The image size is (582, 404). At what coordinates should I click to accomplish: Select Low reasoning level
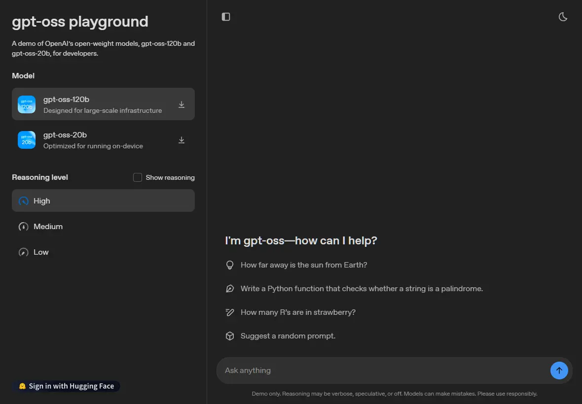tap(103, 252)
